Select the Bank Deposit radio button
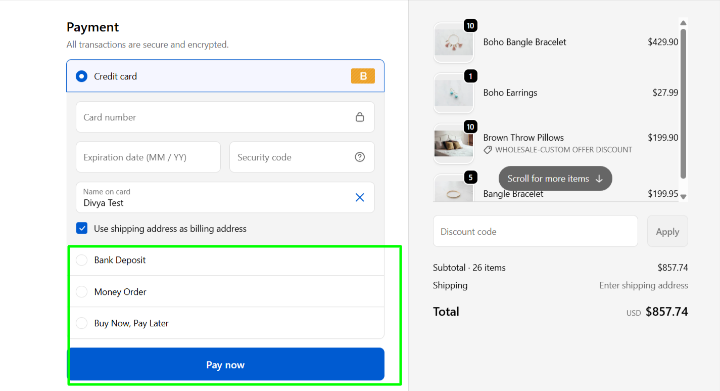The height and width of the screenshot is (391, 720). point(81,260)
